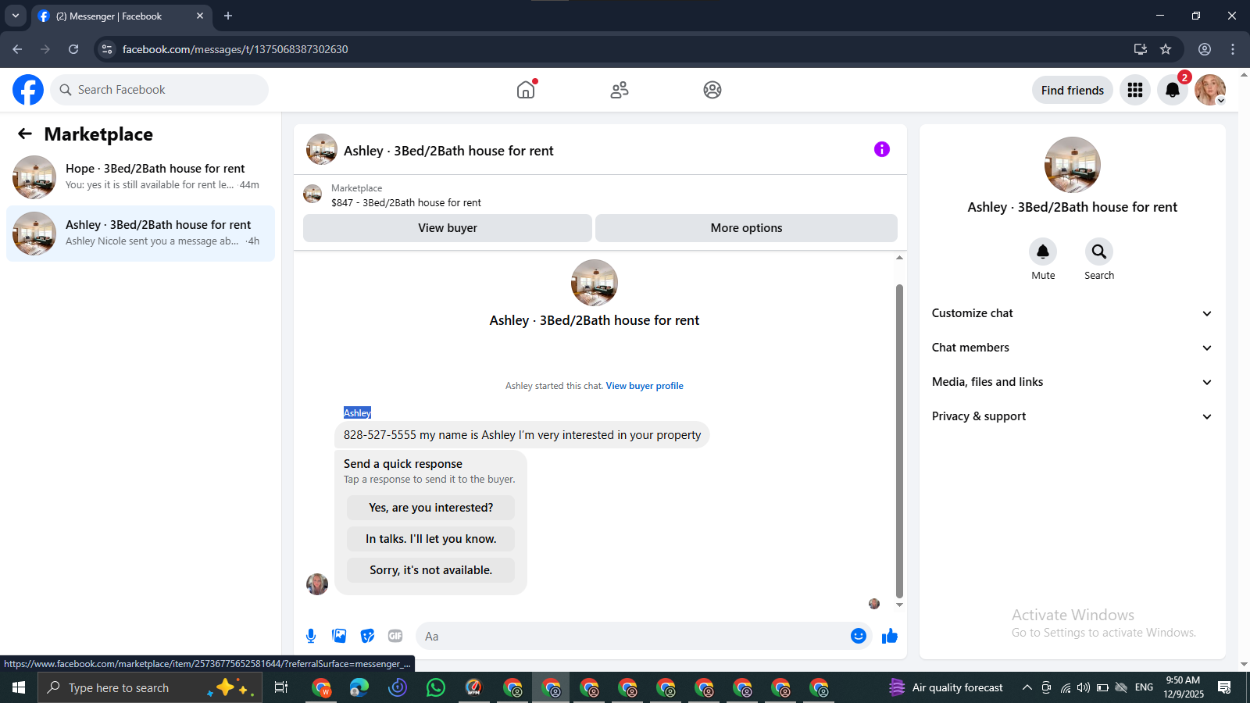The image size is (1250, 703).
Task: Expand the Chat members section
Action: click(x=1072, y=348)
